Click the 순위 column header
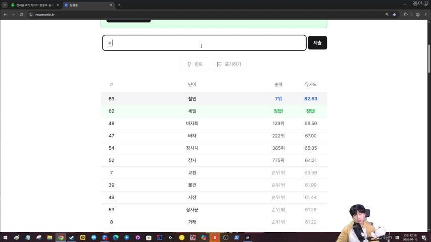Screen dimensions: 431x242 (x=278, y=84)
